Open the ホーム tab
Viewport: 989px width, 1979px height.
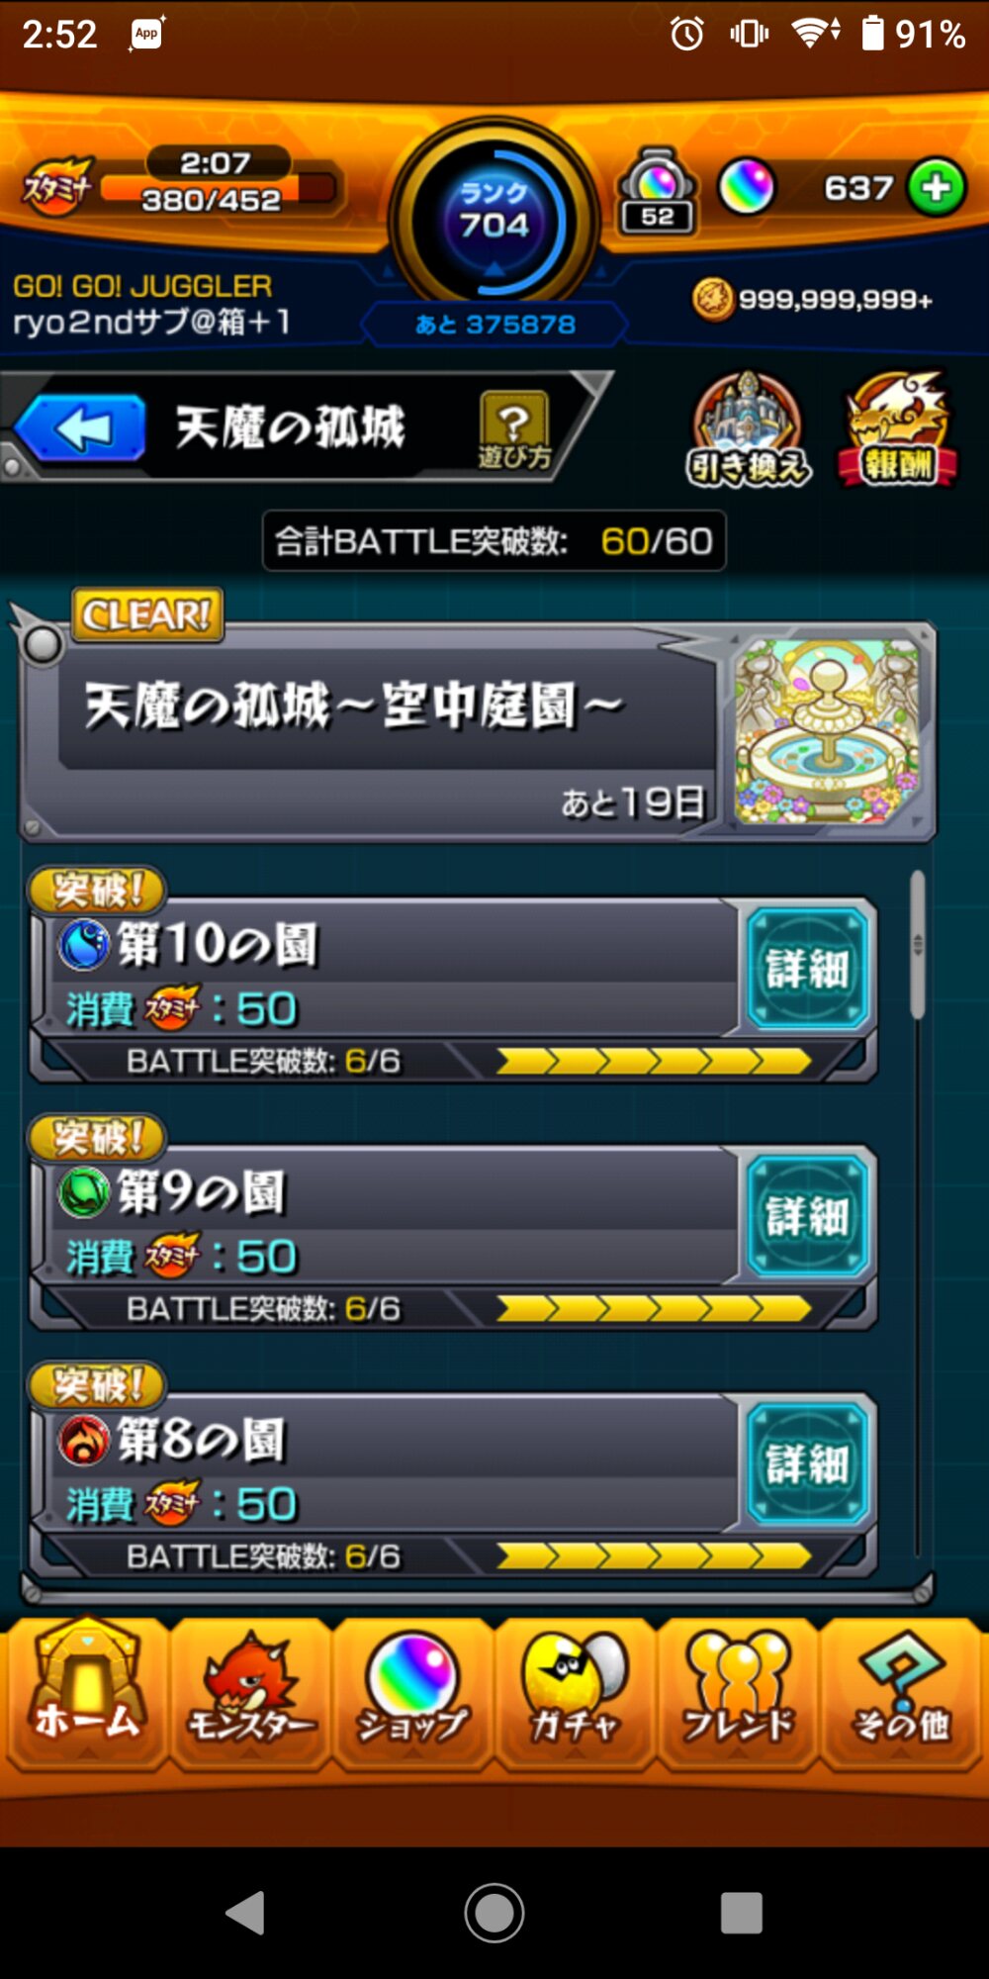click(x=87, y=1692)
